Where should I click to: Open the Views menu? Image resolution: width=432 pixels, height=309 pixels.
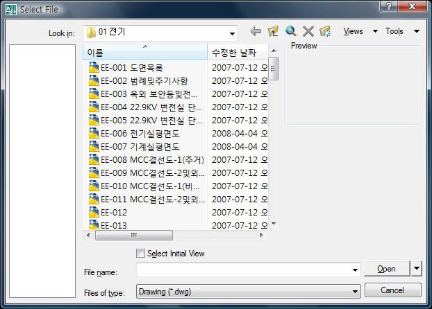[353, 31]
